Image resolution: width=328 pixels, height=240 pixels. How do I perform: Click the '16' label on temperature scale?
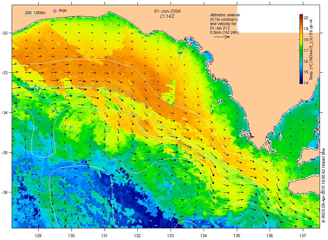(x=306, y=61)
